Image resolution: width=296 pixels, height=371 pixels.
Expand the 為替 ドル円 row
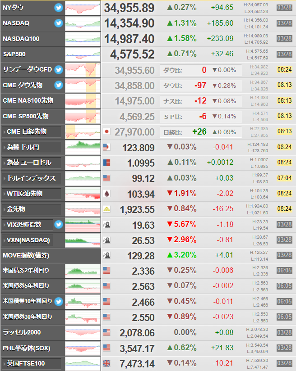click(31, 147)
